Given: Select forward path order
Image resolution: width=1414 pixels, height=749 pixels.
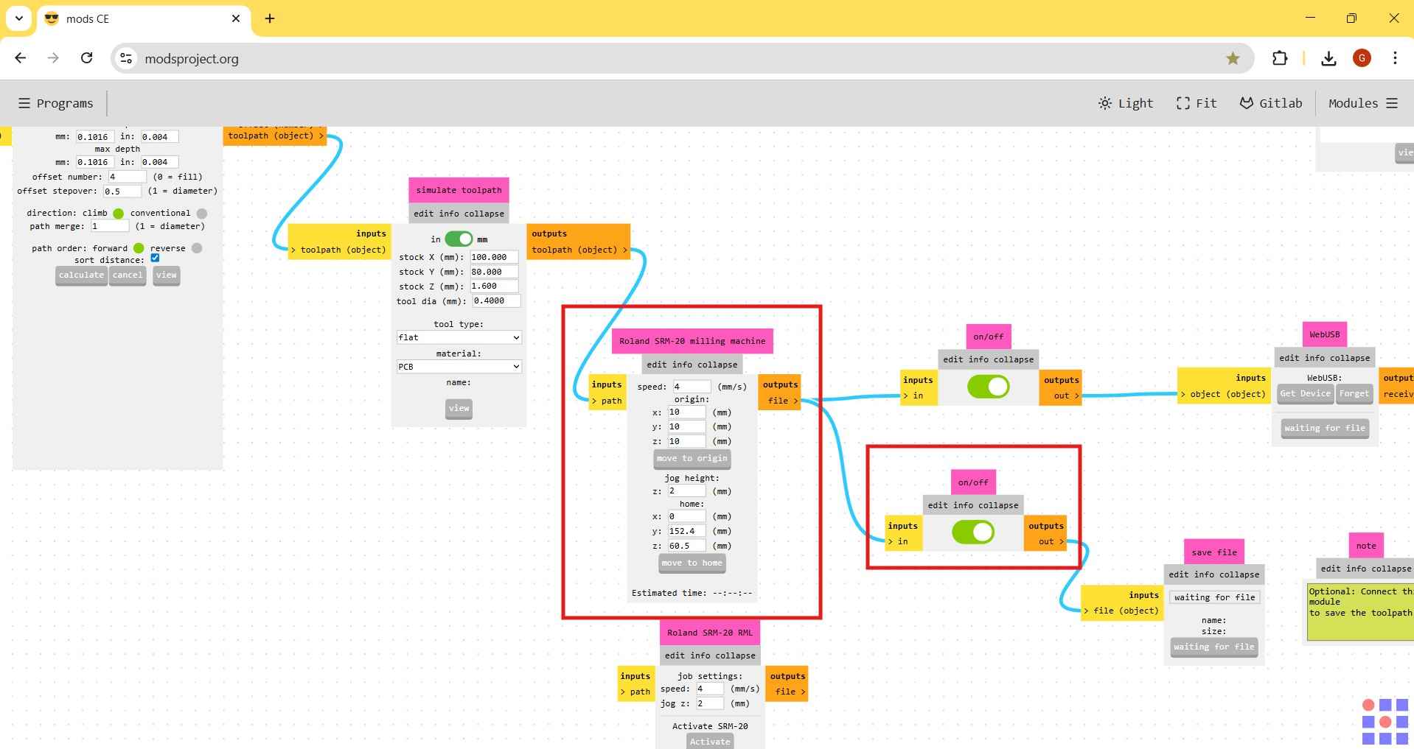Looking at the screenshot, I should 138,248.
